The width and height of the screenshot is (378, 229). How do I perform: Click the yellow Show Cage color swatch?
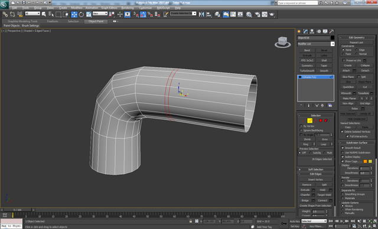click(370, 161)
